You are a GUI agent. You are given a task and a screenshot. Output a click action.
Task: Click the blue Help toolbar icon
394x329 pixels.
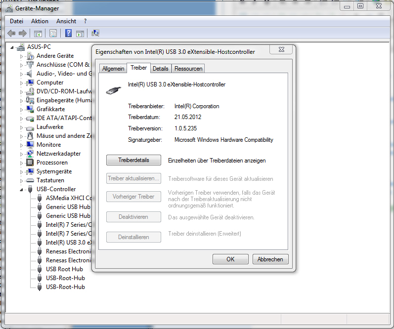point(68,33)
